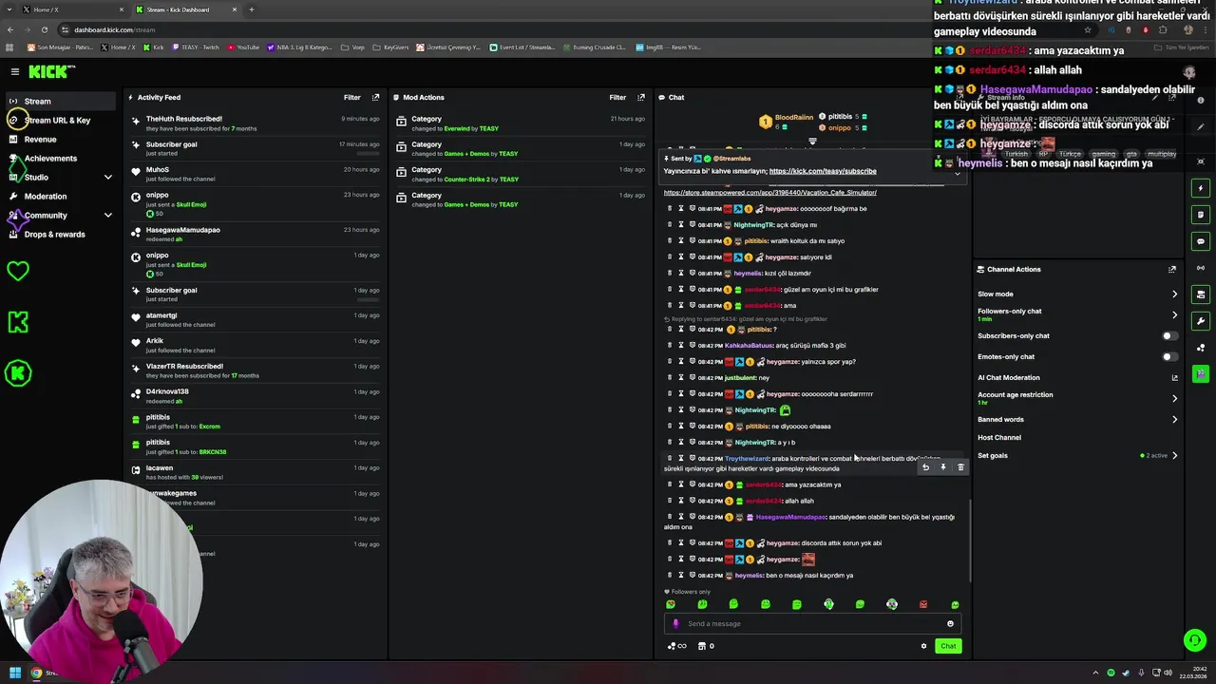Open kick.com/teasy/subscribe link
The height and width of the screenshot is (684, 1216).
[823, 171]
